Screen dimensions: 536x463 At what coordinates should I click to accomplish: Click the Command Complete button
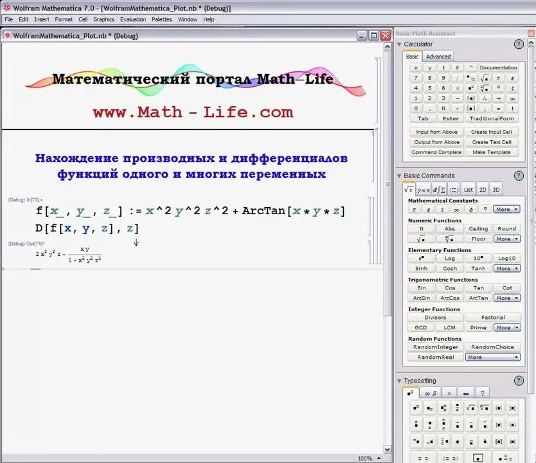click(x=436, y=152)
